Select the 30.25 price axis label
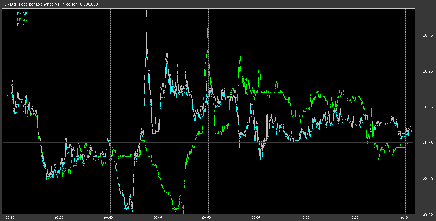Screen dimensions: 436x221 pyautogui.click(x=427, y=71)
